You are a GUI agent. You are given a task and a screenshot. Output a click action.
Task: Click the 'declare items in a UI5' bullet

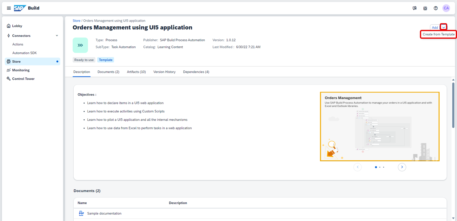click(x=125, y=103)
